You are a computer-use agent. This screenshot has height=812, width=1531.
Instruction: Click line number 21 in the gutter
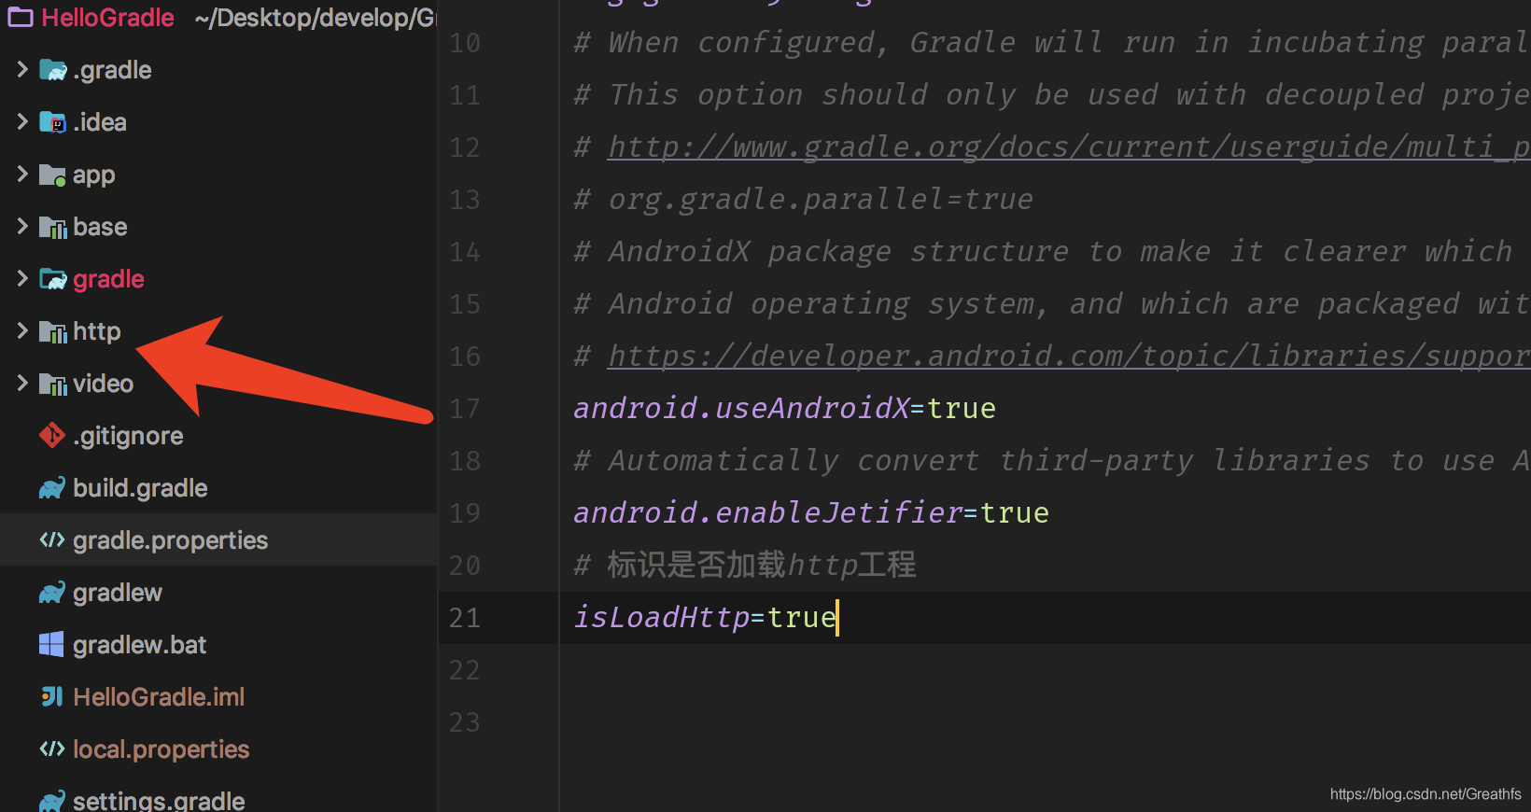[x=465, y=618]
